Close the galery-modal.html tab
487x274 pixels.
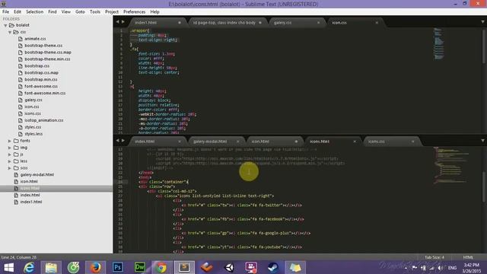coord(238,142)
